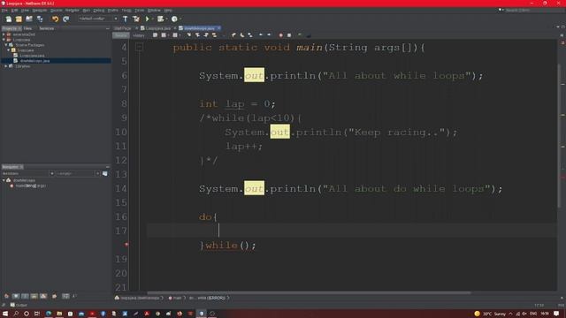Run the project with the green play icon
Screen dimensions: 566x318
tap(148, 19)
